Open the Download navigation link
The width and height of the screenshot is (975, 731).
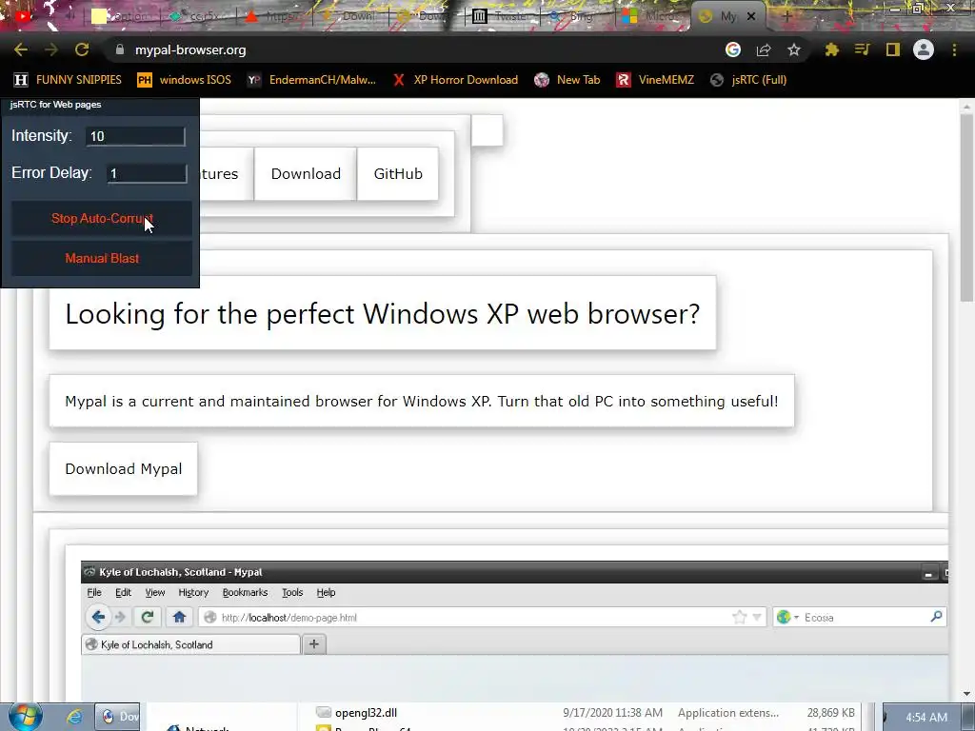(x=306, y=173)
